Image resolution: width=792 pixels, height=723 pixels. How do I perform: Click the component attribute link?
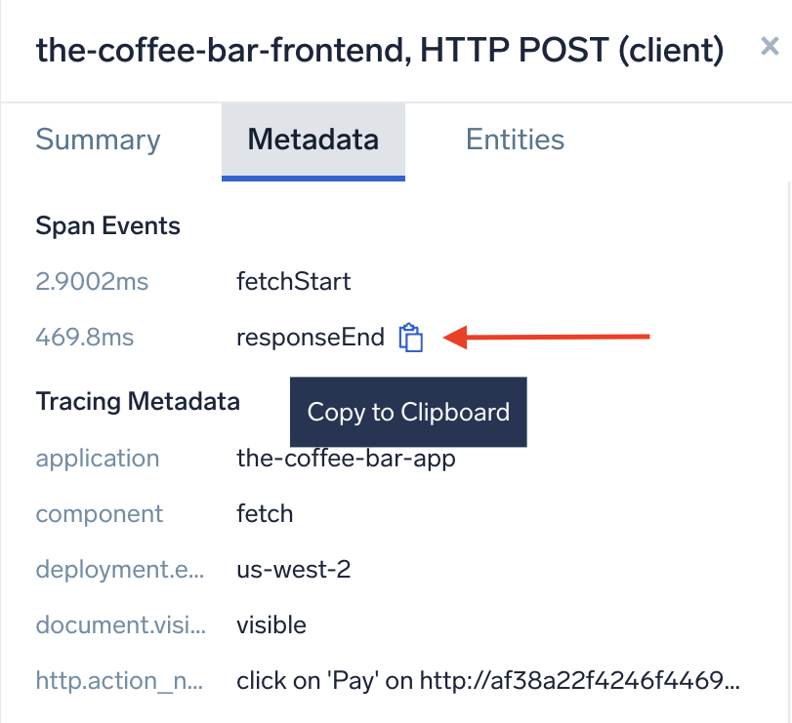click(x=99, y=513)
